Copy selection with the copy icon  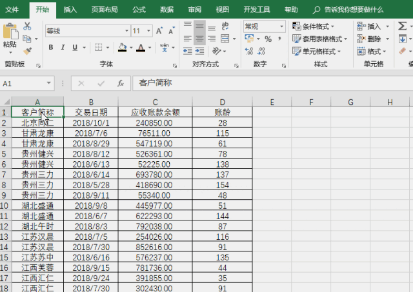27,39
